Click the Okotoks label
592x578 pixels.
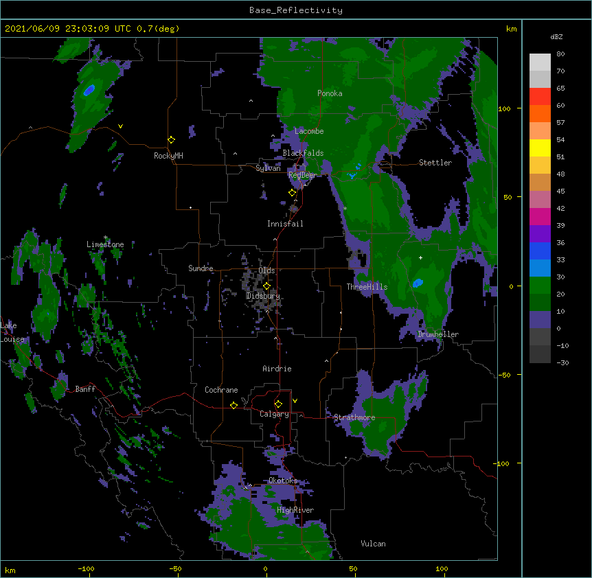[x=283, y=481]
